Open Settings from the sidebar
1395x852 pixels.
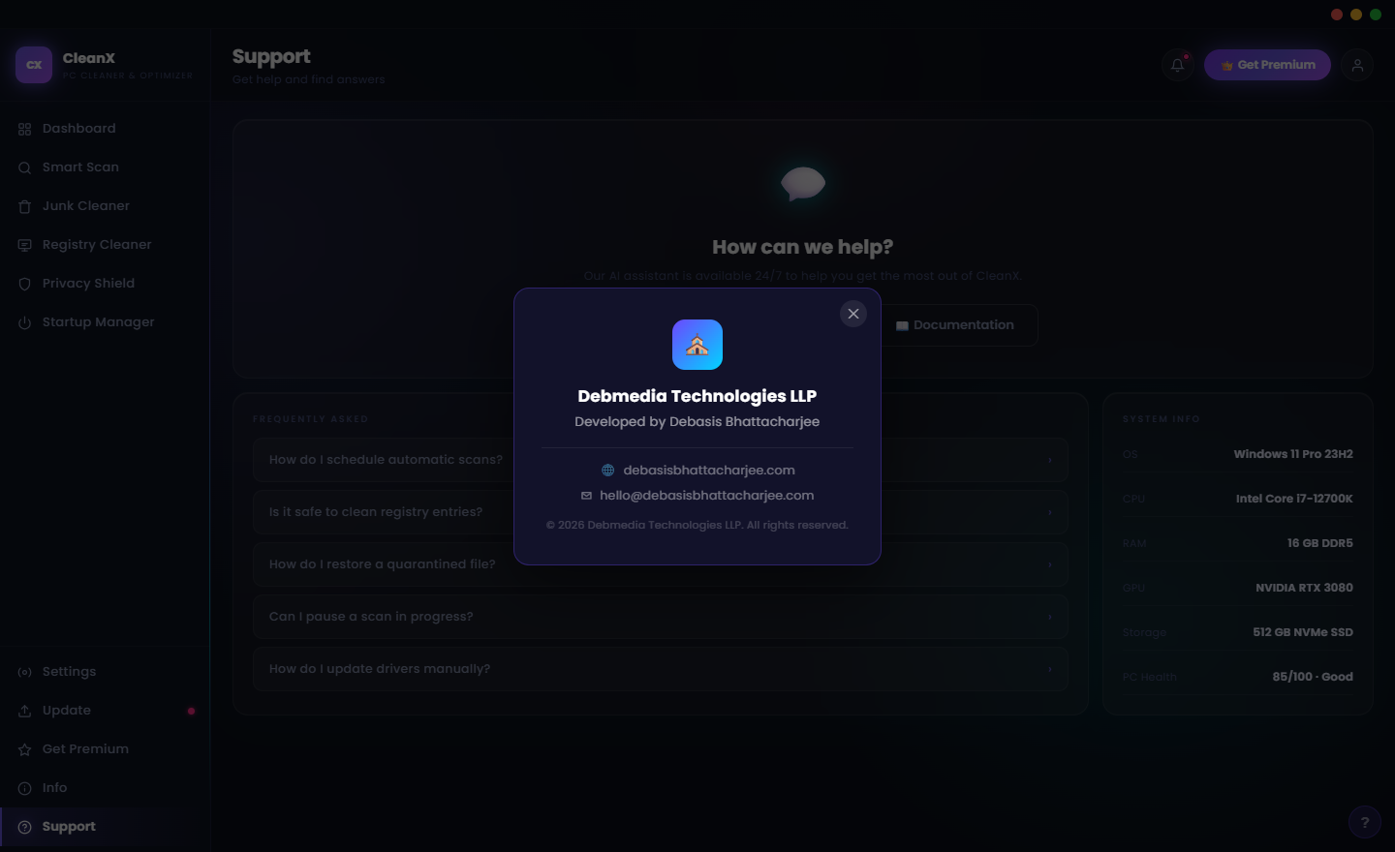(105, 672)
